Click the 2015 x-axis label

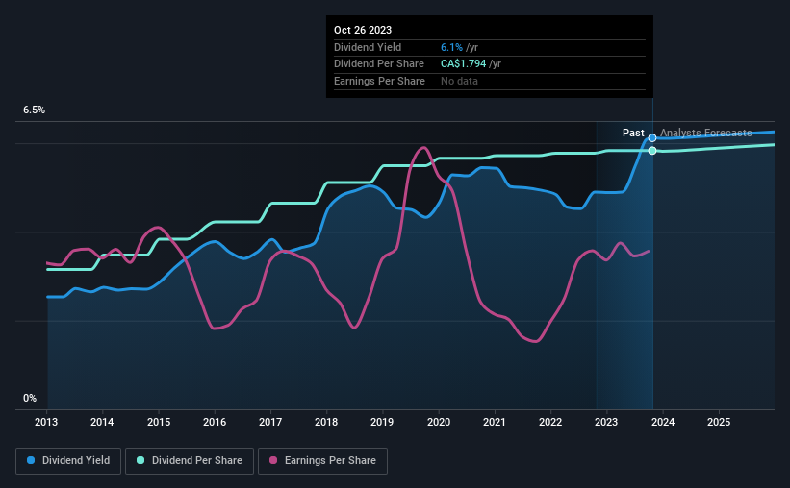159,422
